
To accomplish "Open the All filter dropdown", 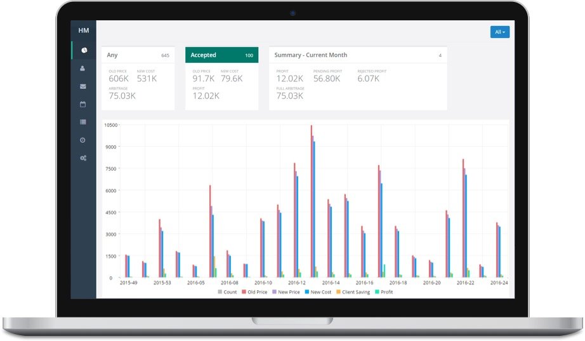I will coord(499,32).
